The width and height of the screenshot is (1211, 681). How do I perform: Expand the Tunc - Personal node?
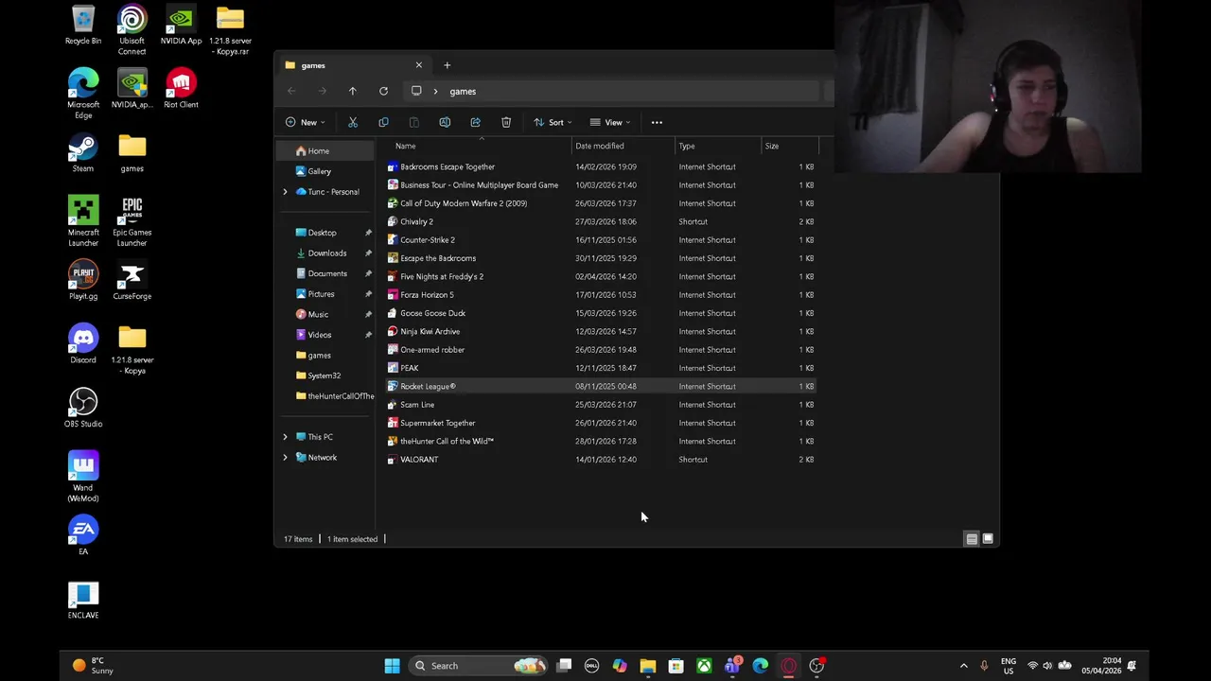click(x=285, y=192)
